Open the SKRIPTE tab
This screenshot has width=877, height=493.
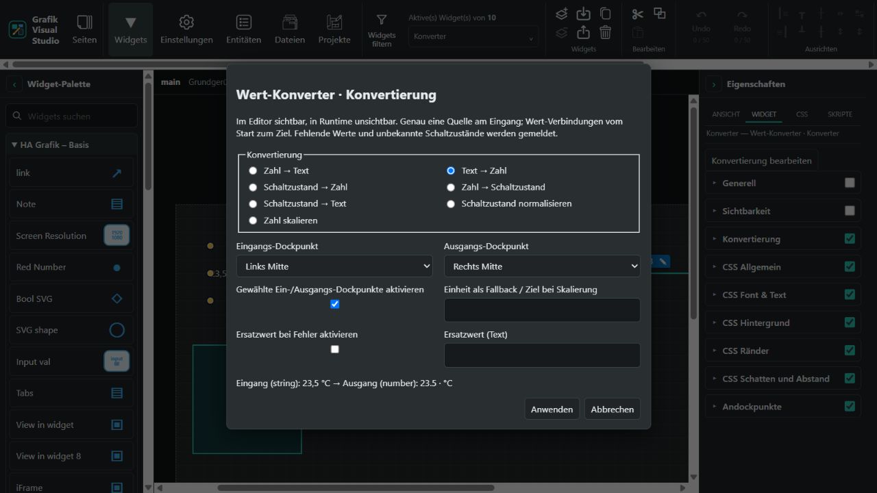click(840, 114)
